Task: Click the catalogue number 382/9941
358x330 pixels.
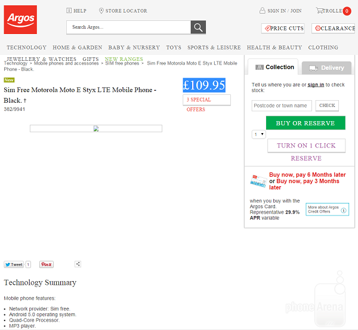Action: pyautogui.click(x=14, y=109)
